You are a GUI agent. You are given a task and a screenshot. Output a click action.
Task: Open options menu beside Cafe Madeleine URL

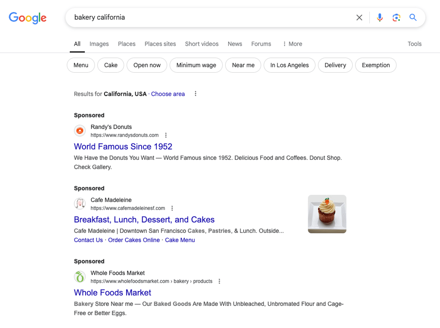click(172, 208)
